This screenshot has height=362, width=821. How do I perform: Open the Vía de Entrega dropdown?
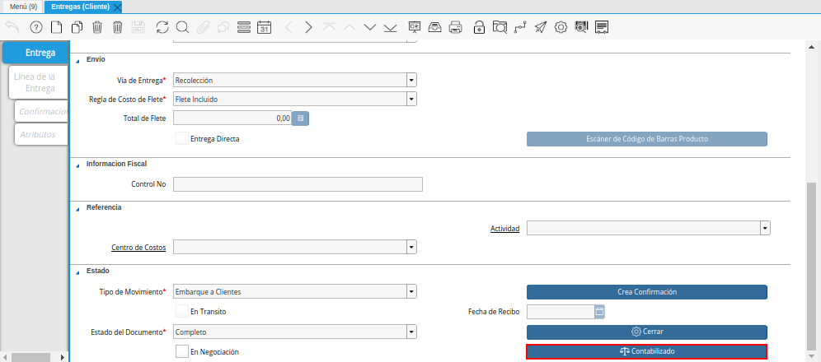point(411,81)
